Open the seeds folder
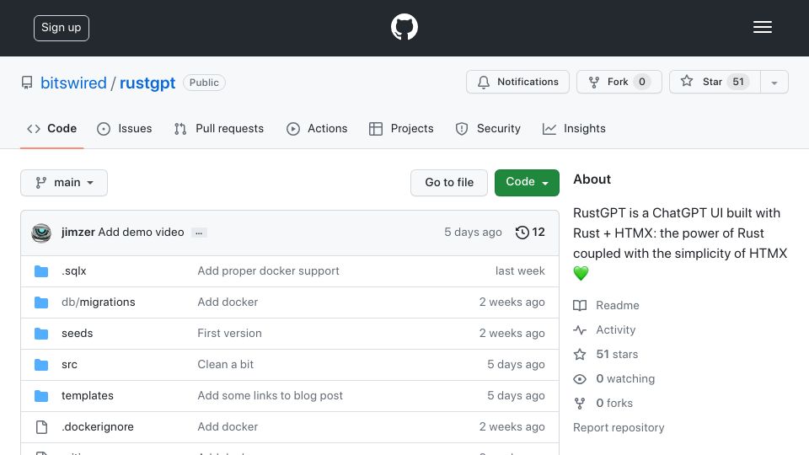 click(x=77, y=334)
